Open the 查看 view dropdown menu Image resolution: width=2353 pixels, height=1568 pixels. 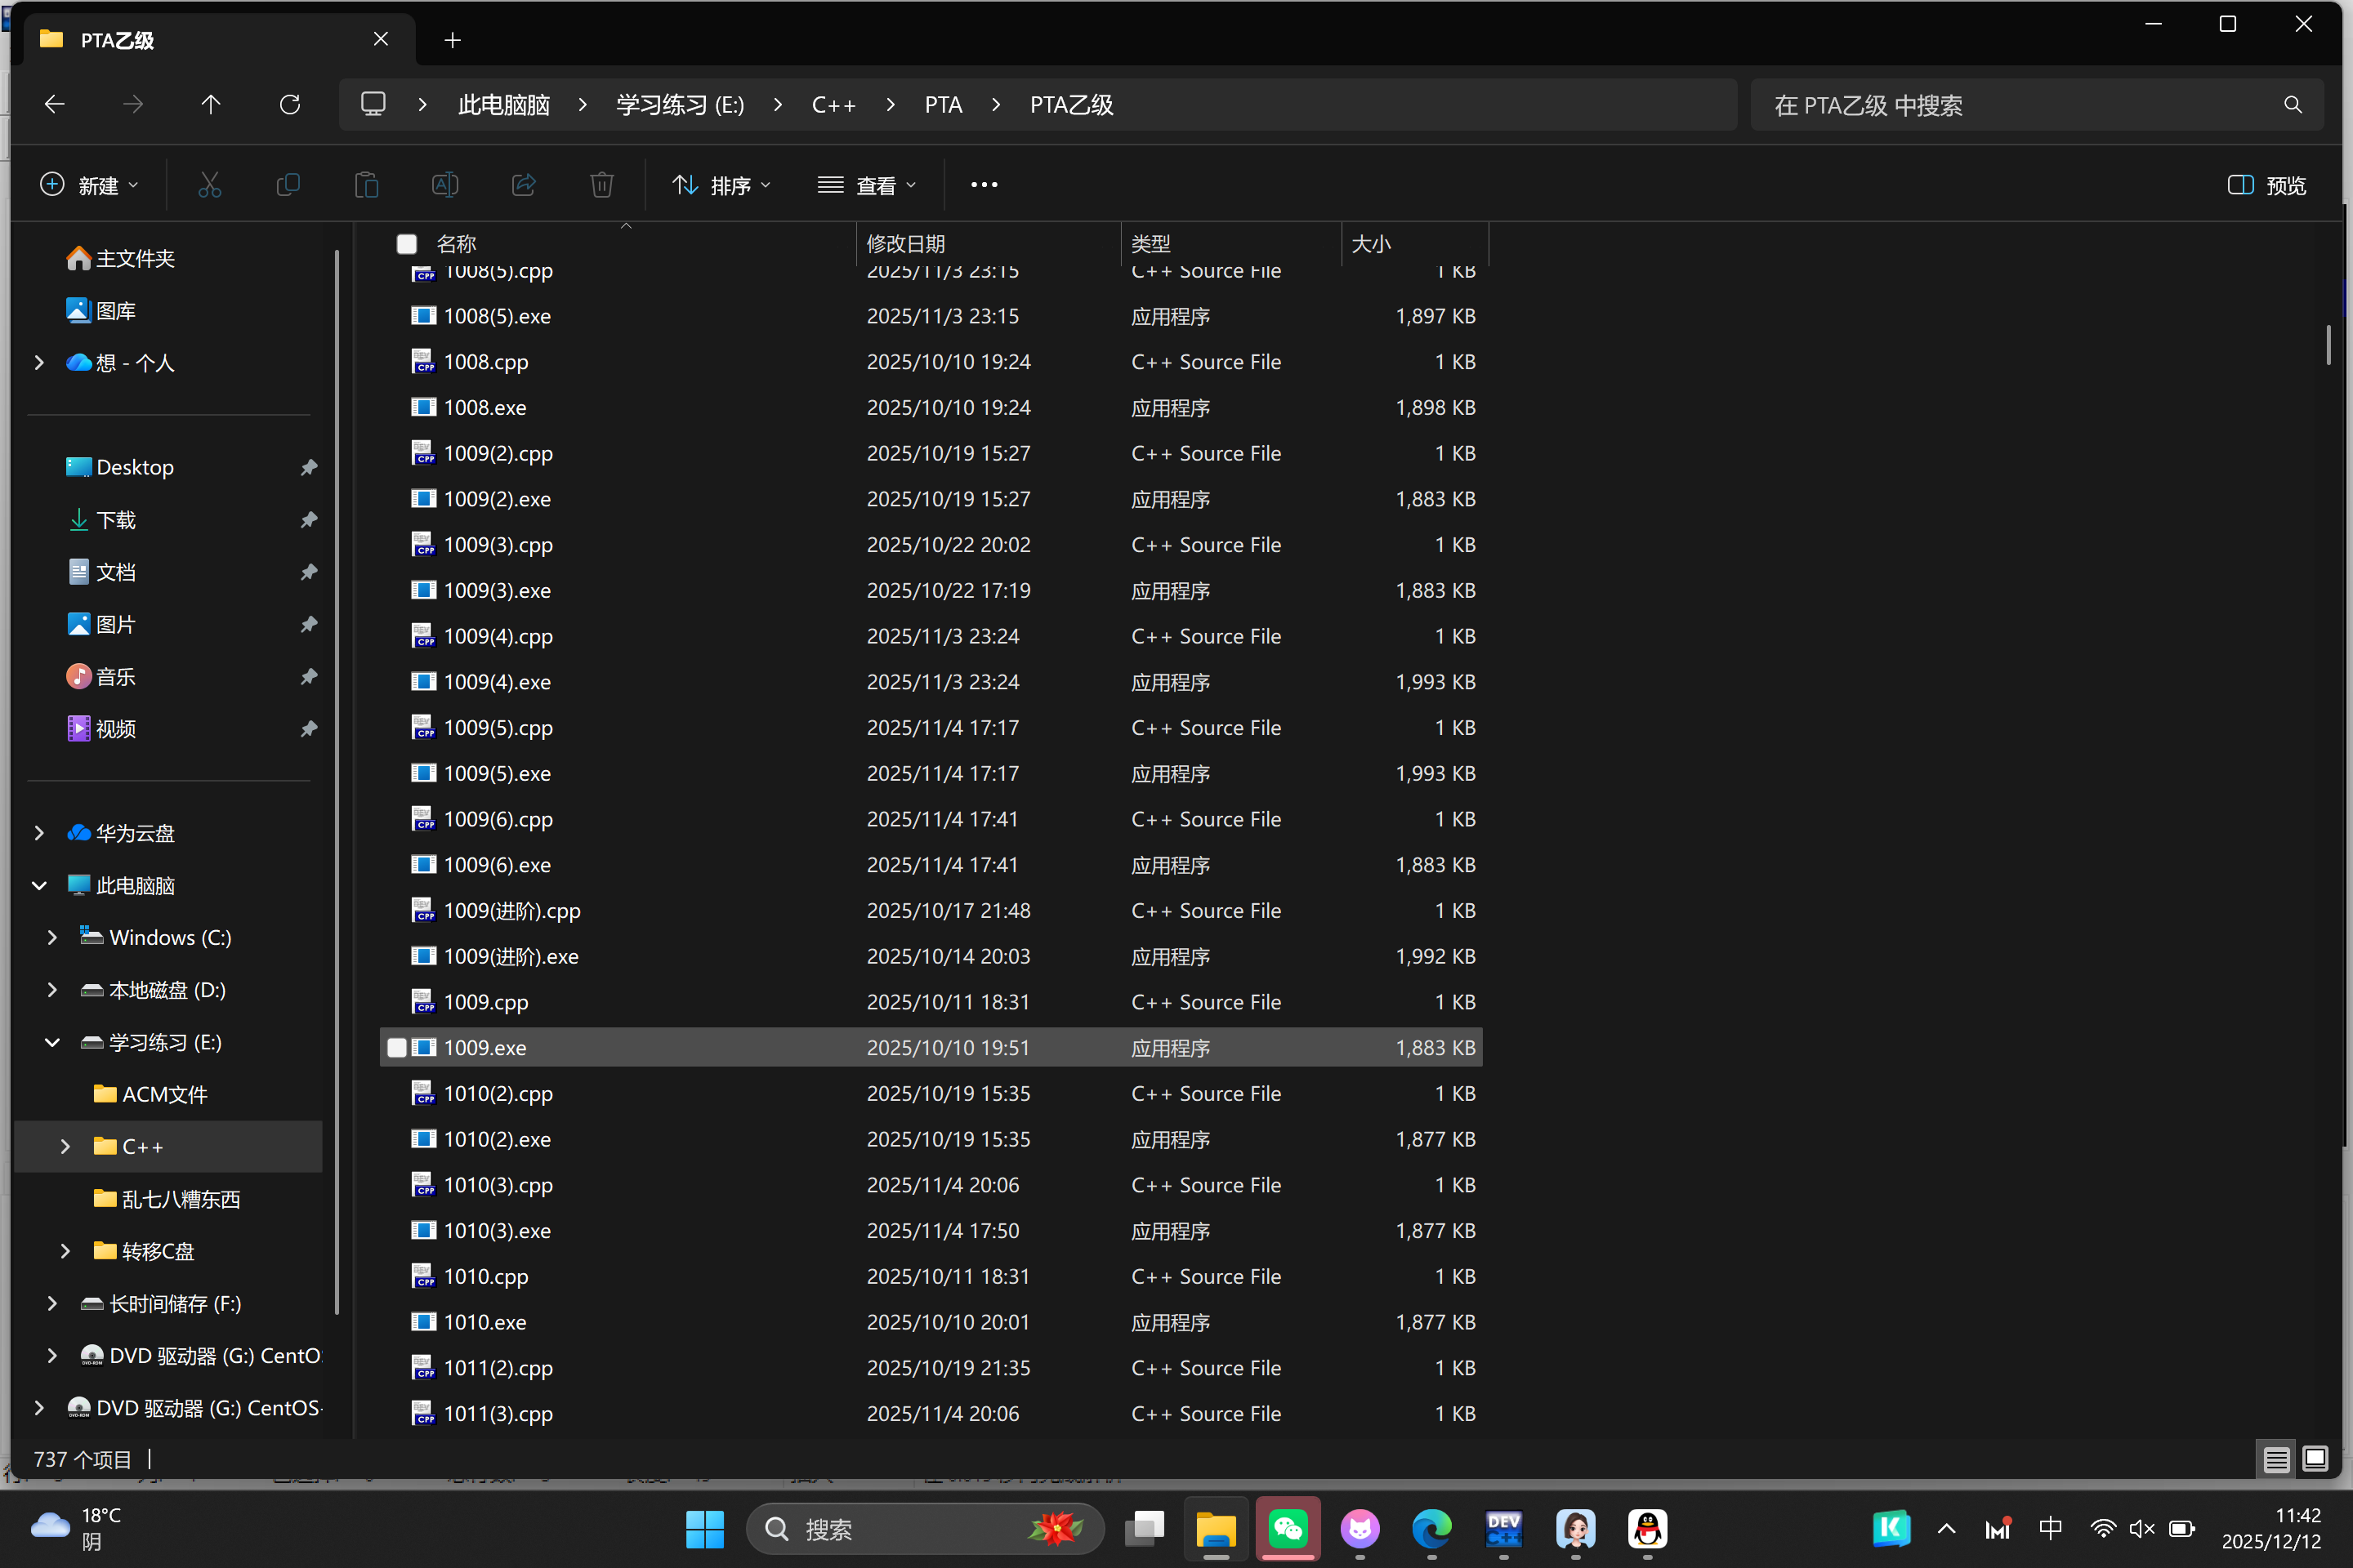point(866,185)
